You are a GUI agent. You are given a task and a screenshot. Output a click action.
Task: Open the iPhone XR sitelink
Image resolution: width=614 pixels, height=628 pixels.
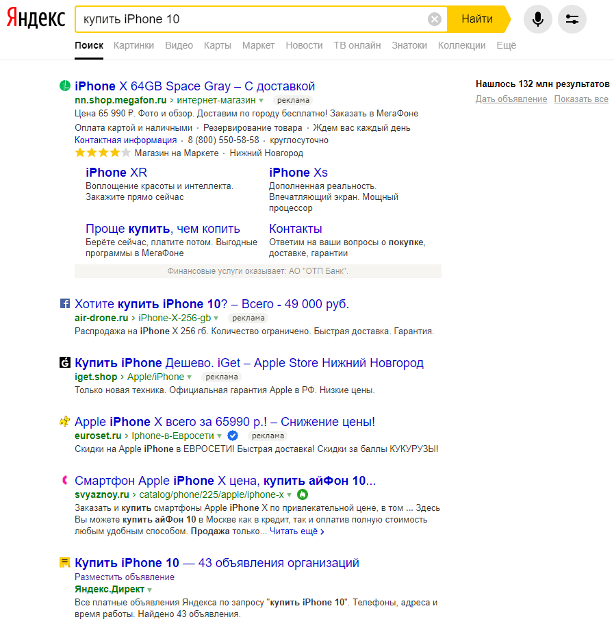click(116, 173)
